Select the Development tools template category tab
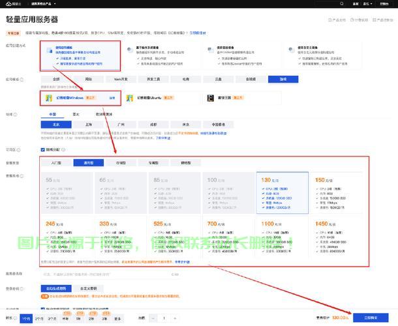 coord(153,79)
